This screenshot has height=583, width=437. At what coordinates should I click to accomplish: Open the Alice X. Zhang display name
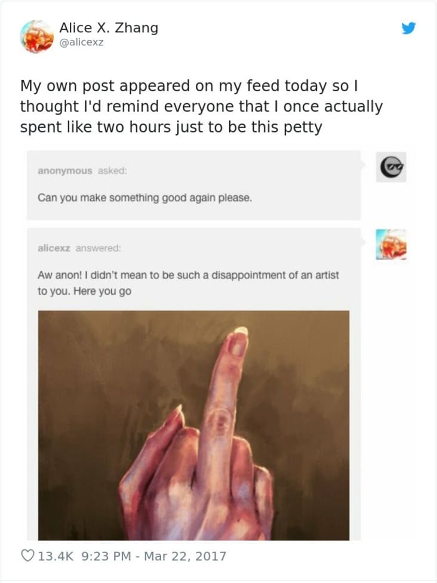point(109,27)
